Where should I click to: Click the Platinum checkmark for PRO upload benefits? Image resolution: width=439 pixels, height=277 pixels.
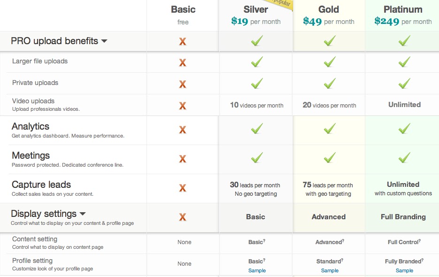click(404, 41)
